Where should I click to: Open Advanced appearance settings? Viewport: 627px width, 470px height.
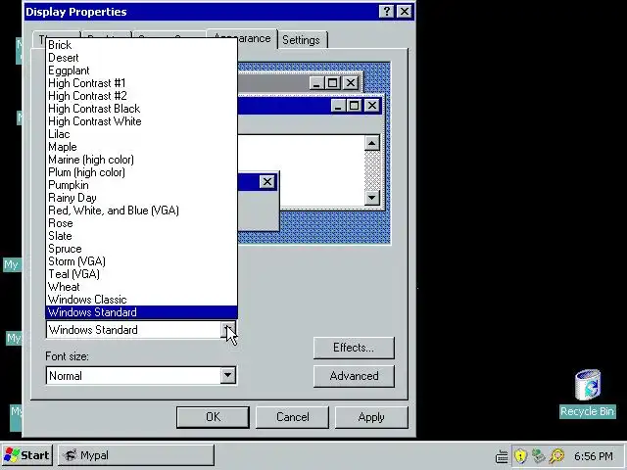[354, 376]
